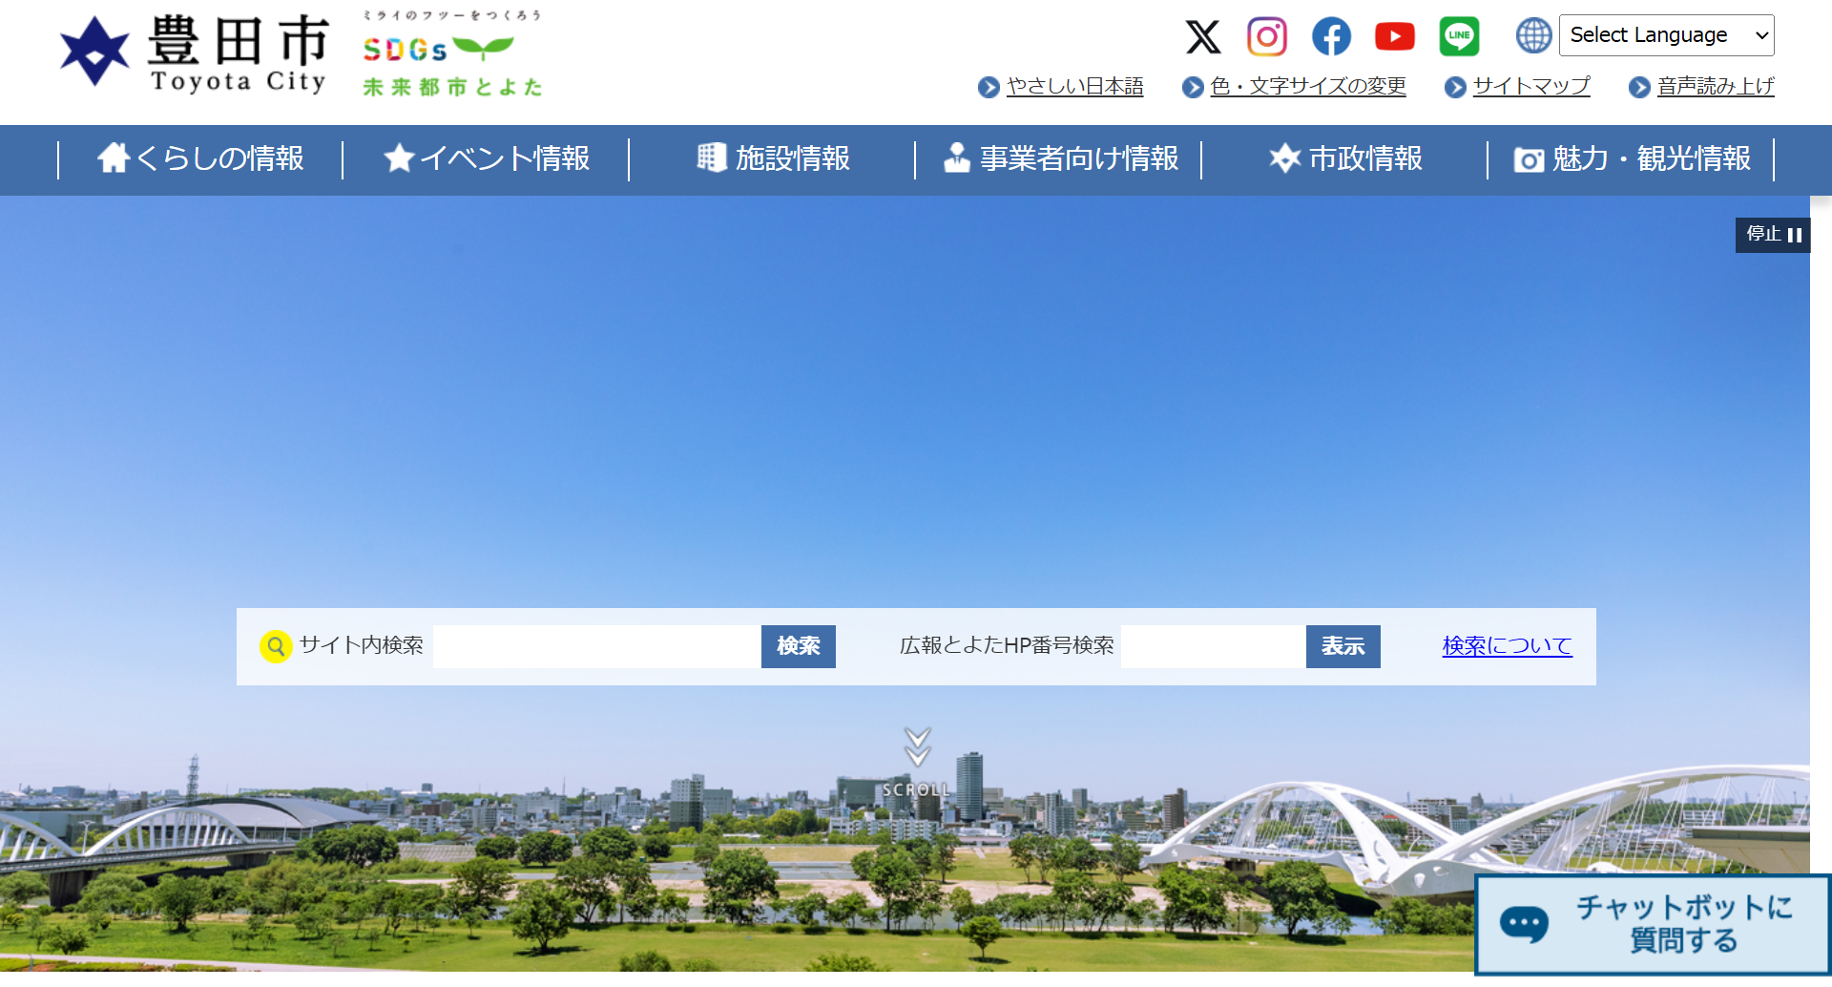Open the サイトマップ link
The height and width of the screenshot is (987, 1832).
click(1531, 86)
